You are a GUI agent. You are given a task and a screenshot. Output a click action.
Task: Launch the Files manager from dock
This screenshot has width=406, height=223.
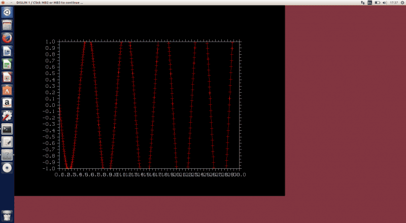coord(7,25)
